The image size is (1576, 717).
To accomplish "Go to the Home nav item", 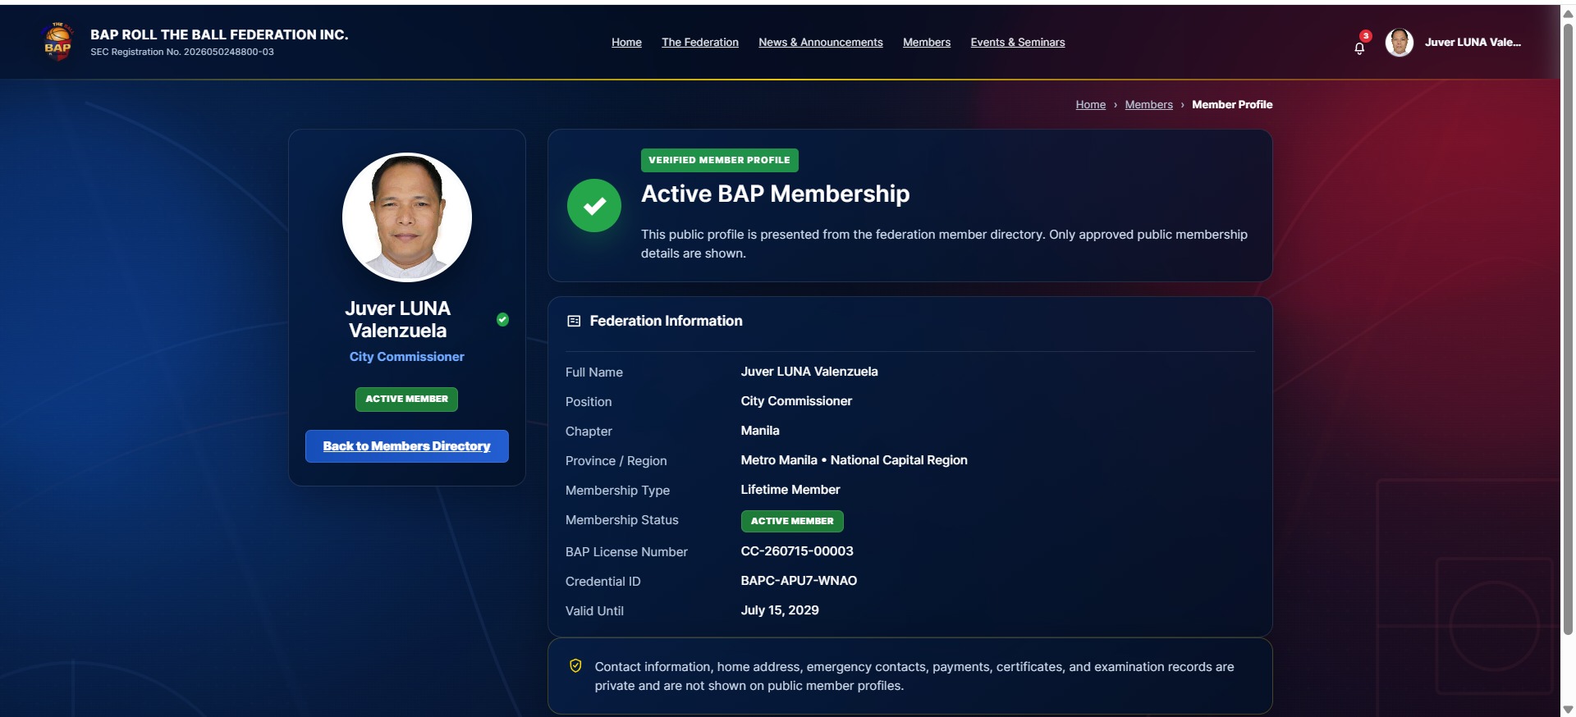I will (x=626, y=43).
